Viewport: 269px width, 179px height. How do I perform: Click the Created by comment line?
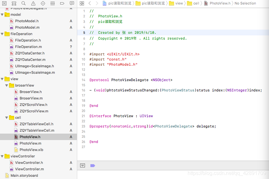pyautogui.click(x=123, y=33)
